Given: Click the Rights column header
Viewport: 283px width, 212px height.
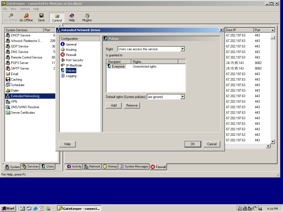Looking at the screenshot, I should coord(154,62).
